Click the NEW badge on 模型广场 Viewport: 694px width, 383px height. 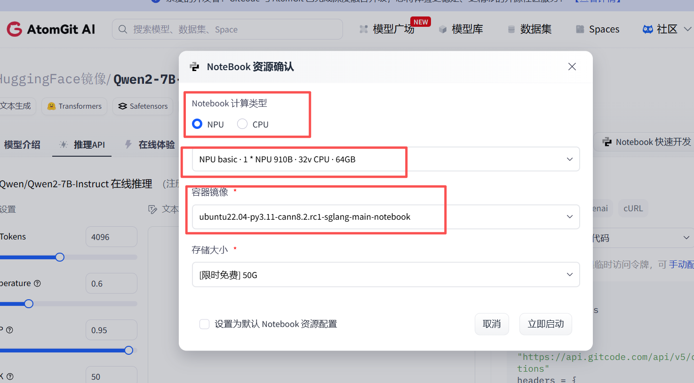[421, 22]
